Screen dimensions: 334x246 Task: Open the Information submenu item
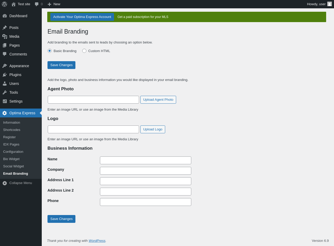(11, 122)
